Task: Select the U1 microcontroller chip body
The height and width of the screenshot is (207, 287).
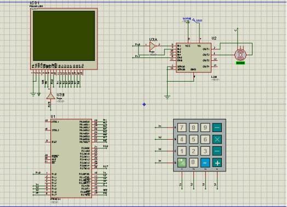Action: (x=71, y=158)
